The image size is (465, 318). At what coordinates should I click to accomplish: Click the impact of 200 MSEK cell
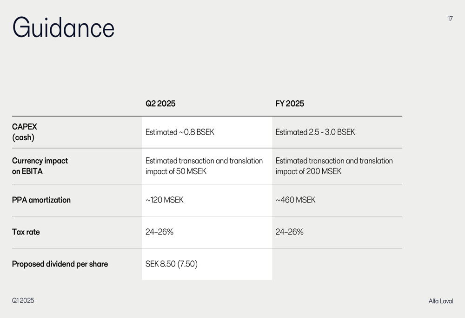pyautogui.click(x=334, y=166)
